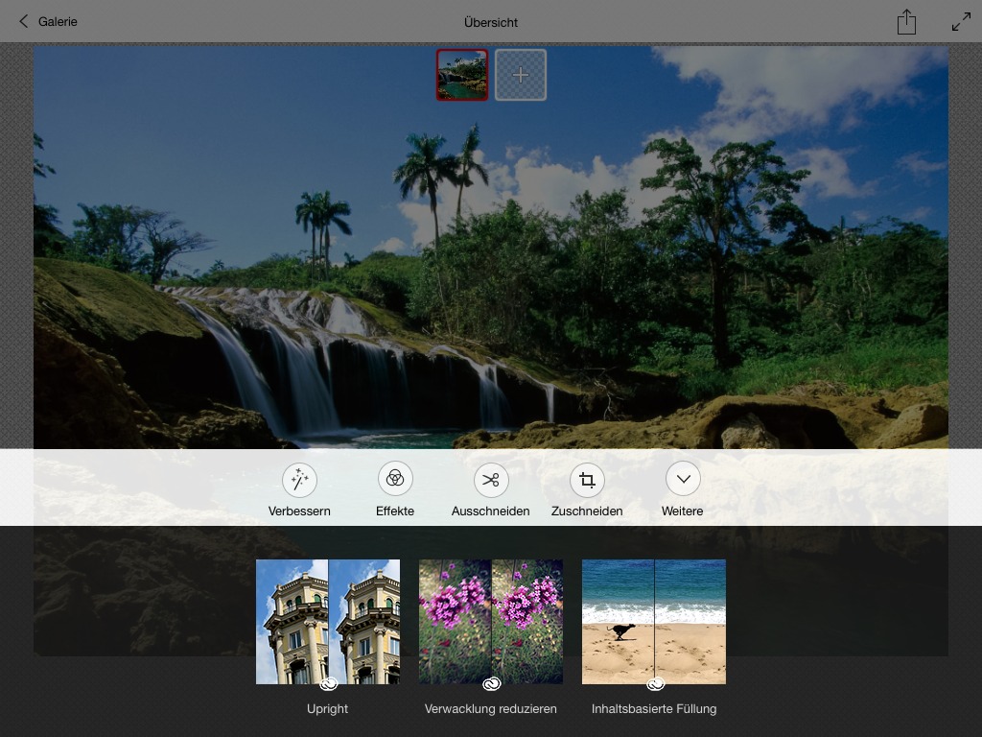Viewport: 982px width, 737px height.
Task: Enter fullscreen with the expand arrows icon
Action: 961,22
